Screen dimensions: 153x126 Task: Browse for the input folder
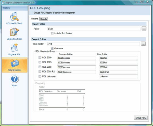click(144, 28)
